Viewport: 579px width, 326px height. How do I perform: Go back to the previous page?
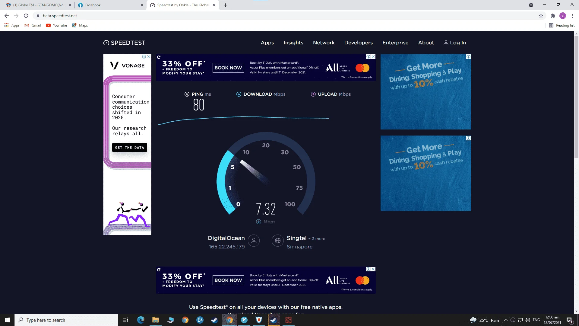[x=7, y=16]
